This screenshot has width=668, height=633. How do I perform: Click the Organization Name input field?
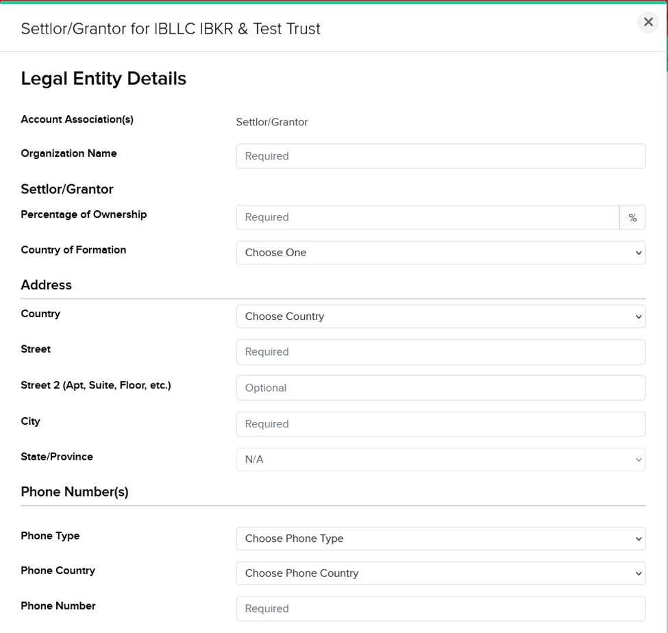click(440, 156)
